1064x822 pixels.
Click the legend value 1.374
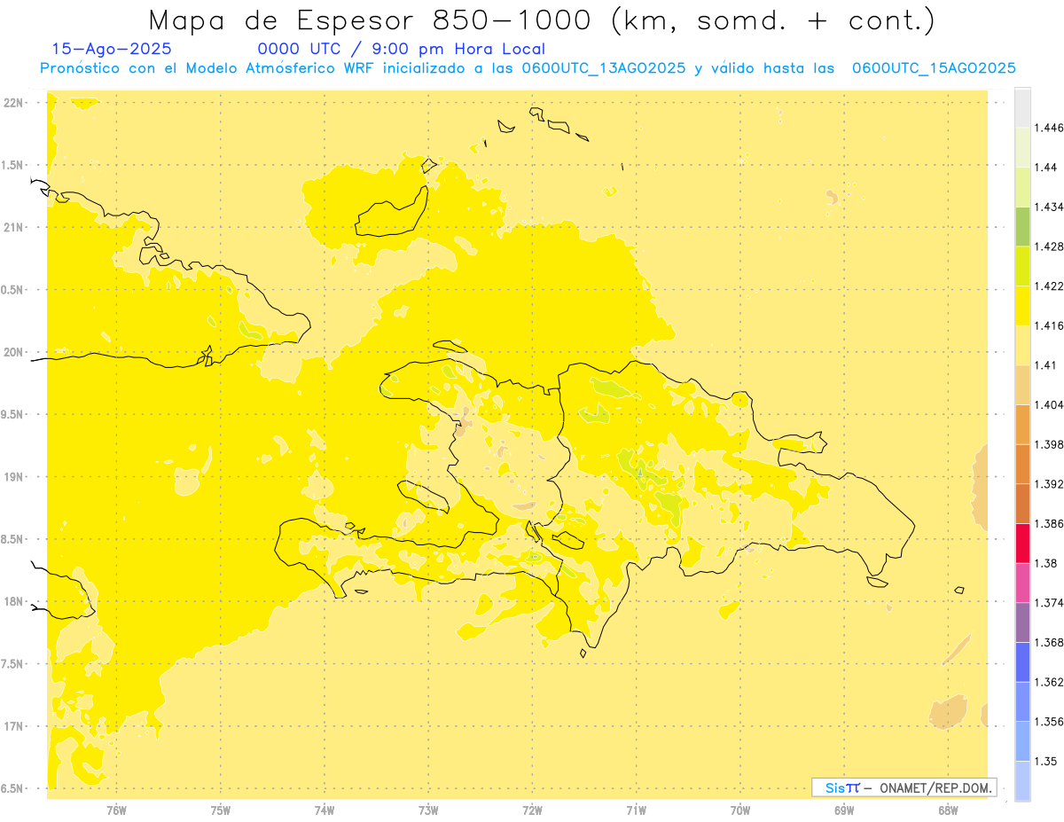tap(1048, 603)
